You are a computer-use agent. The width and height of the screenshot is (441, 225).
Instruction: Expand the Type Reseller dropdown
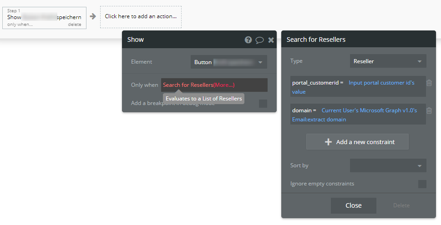point(388,61)
